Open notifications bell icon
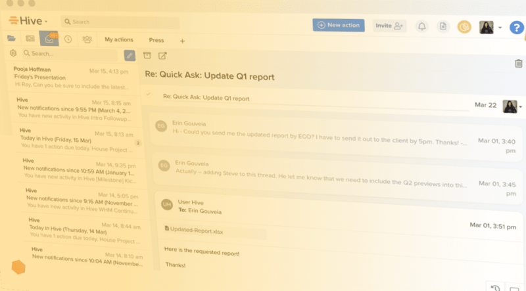The image size is (526, 291). 422,26
